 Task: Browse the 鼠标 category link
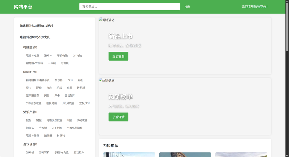(x=29, y=120)
